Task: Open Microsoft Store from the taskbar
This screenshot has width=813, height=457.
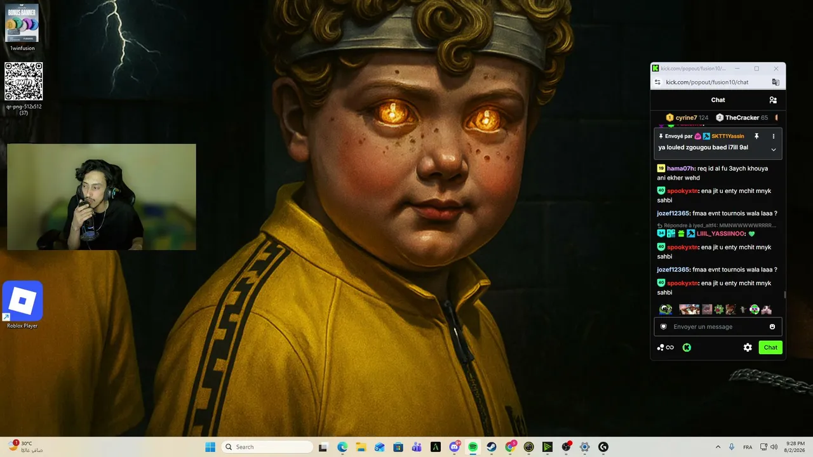Action: tap(398, 447)
